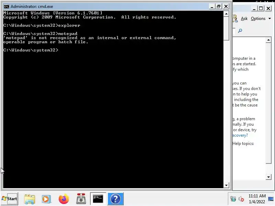Viewport: 275px width, 206px height.
Task: Open the cmd.exe system menu icon
Action: [6, 7]
